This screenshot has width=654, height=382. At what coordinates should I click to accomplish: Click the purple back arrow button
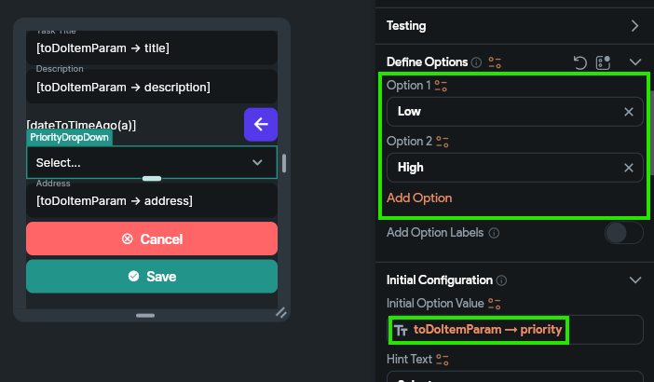(x=261, y=124)
